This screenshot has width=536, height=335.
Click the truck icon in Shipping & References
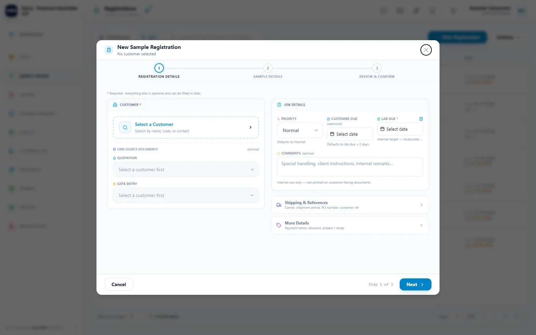(279, 205)
